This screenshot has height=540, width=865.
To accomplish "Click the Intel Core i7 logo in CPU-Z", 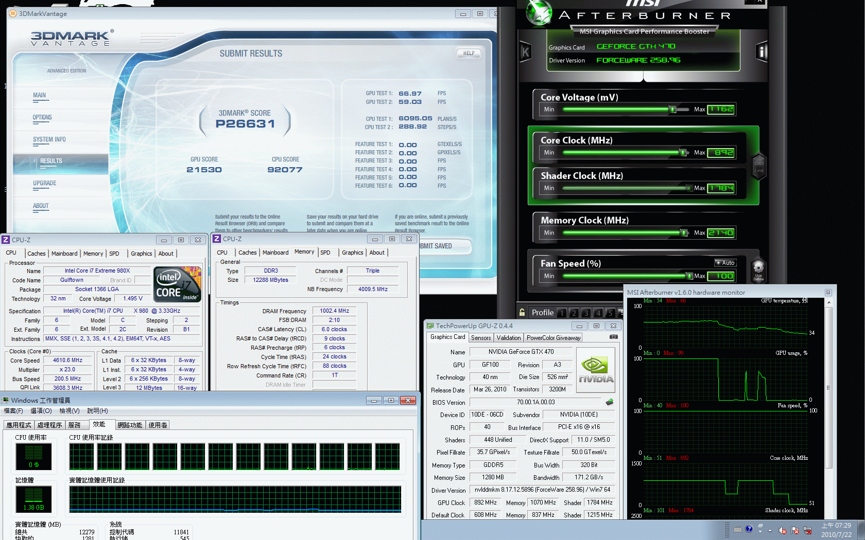I will 178,284.
